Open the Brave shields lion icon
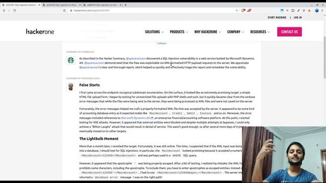 pos(243,10)
